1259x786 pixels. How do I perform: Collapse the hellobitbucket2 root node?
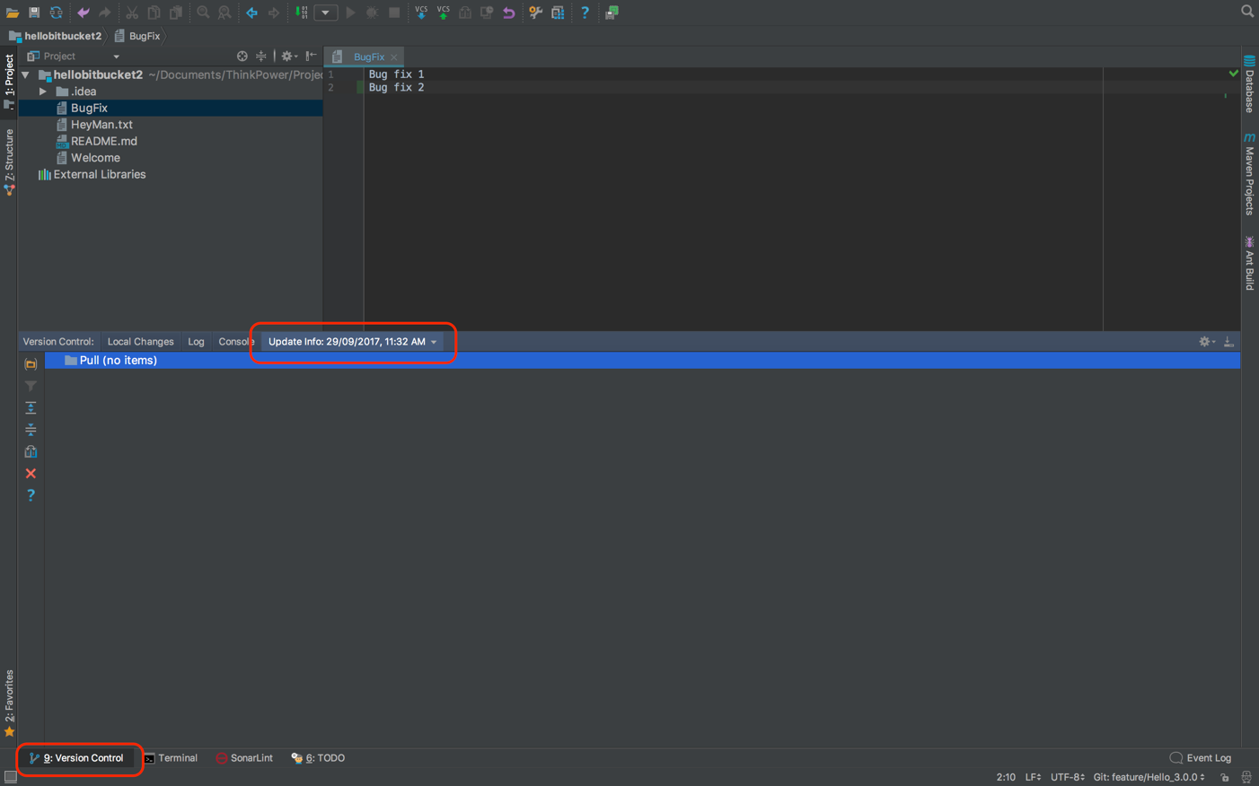[26, 75]
